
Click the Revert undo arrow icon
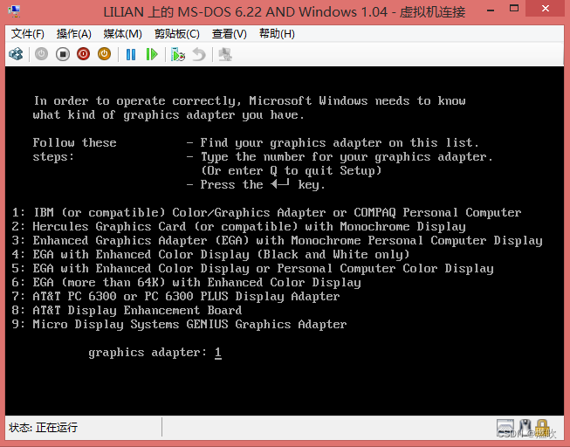[199, 54]
